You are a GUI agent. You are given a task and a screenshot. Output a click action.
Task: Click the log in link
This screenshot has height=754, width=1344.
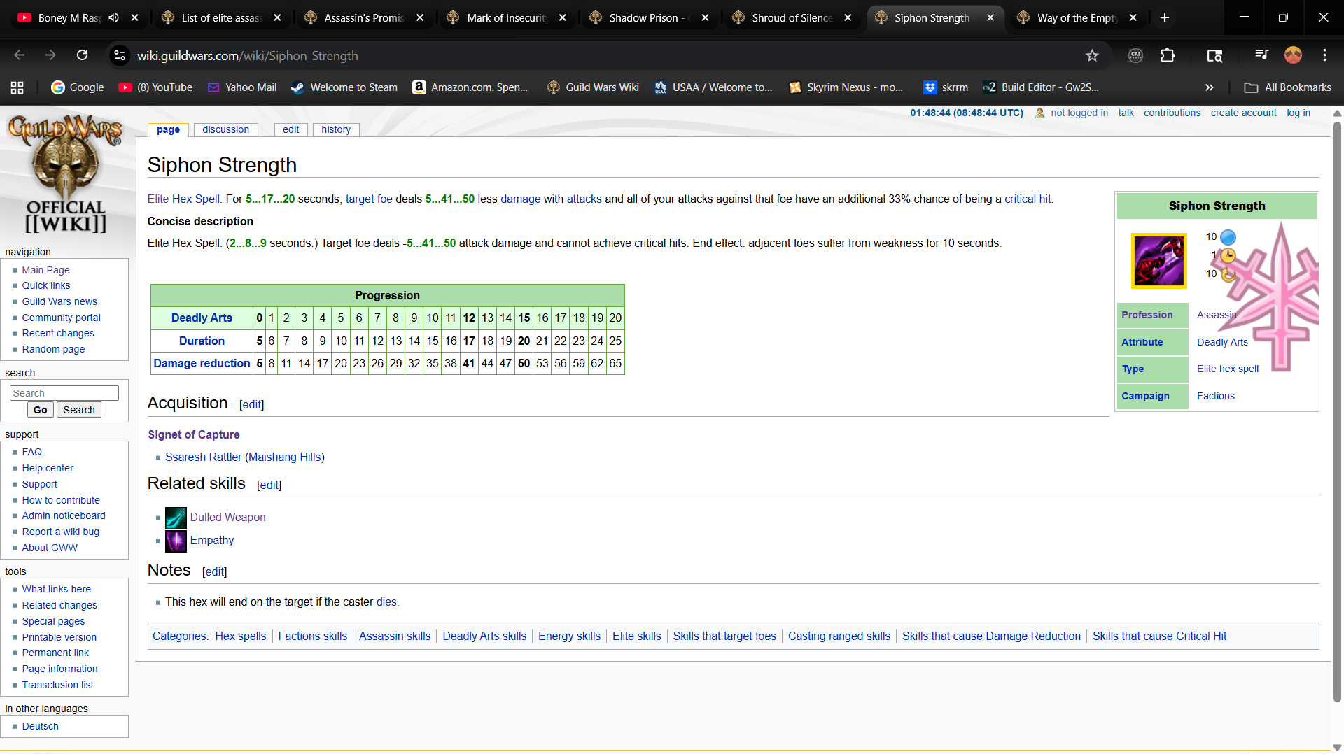[x=1298, y=113]
